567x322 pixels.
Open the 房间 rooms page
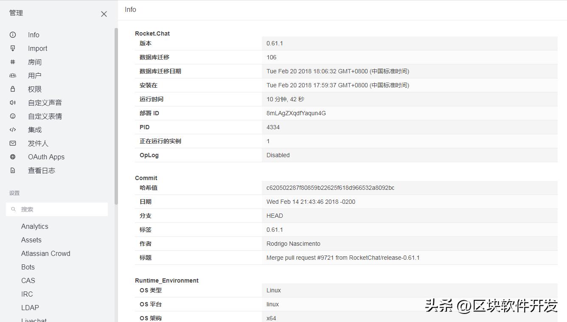tap(35, 62)
